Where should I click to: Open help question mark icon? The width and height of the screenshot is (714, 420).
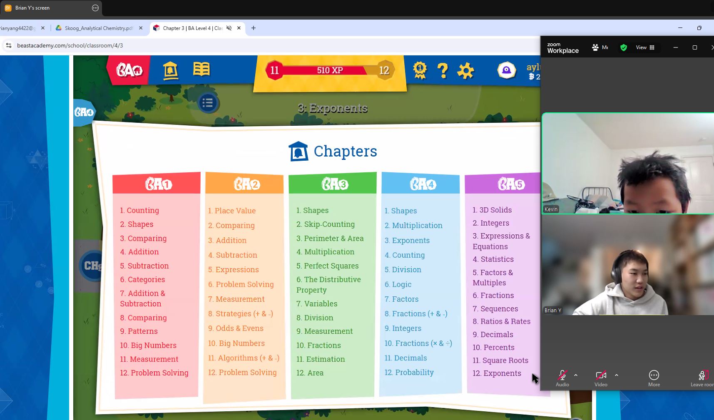click(443, 70)
